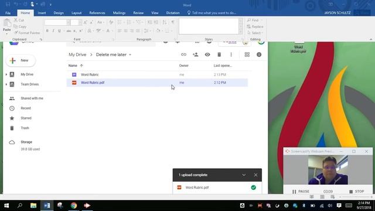Switch to the Review tab

coord(138,13)
